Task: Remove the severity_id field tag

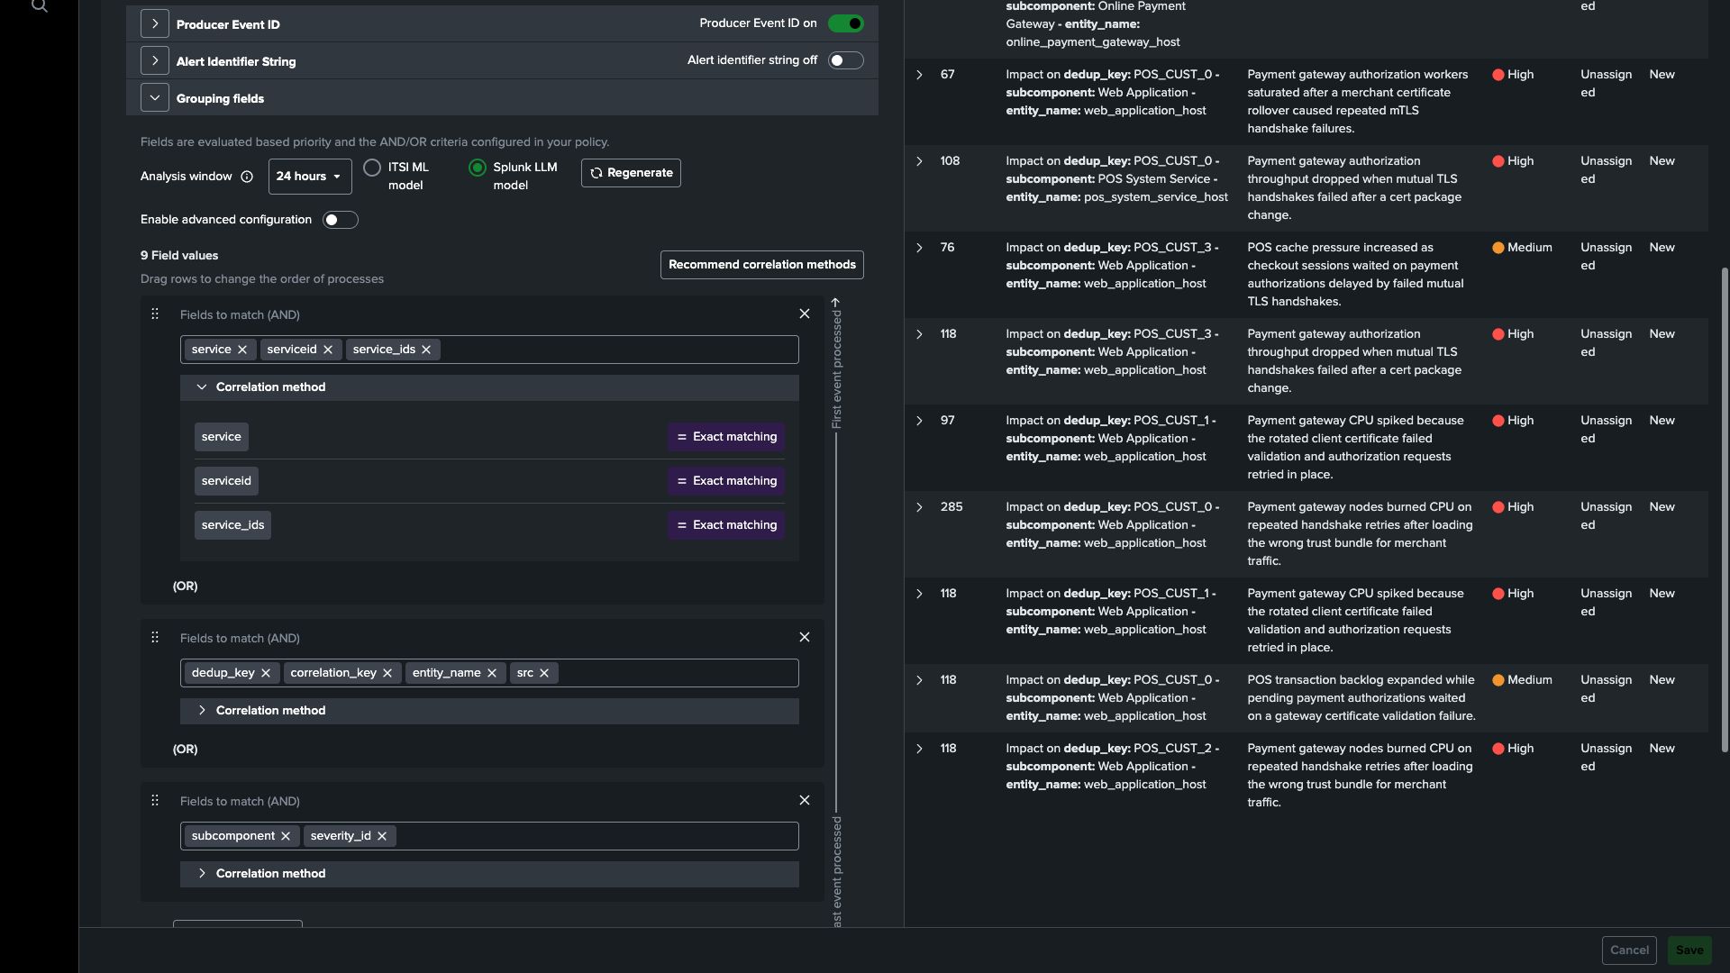Action: tap(382, 836)
